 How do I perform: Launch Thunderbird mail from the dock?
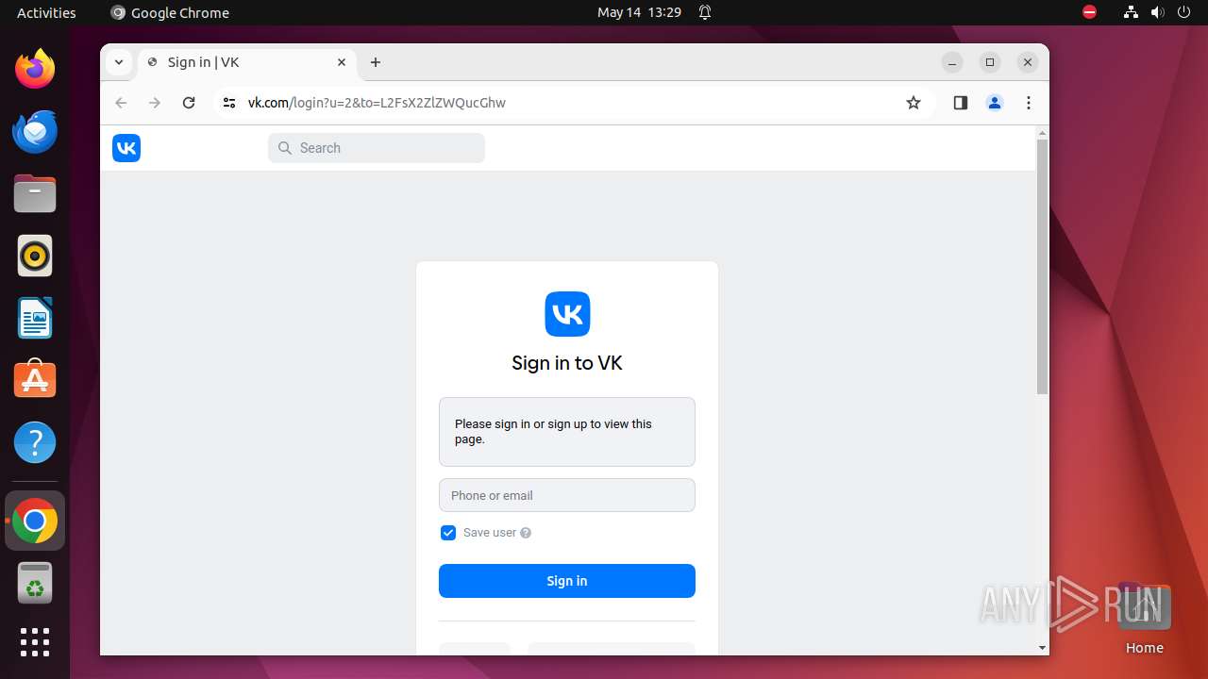coord(35,131)
